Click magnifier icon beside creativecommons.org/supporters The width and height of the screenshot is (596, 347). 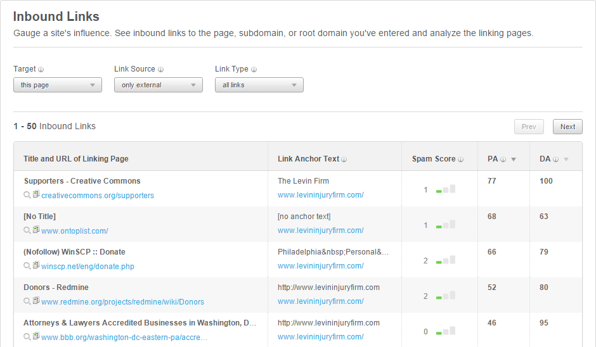coord(27,195)
